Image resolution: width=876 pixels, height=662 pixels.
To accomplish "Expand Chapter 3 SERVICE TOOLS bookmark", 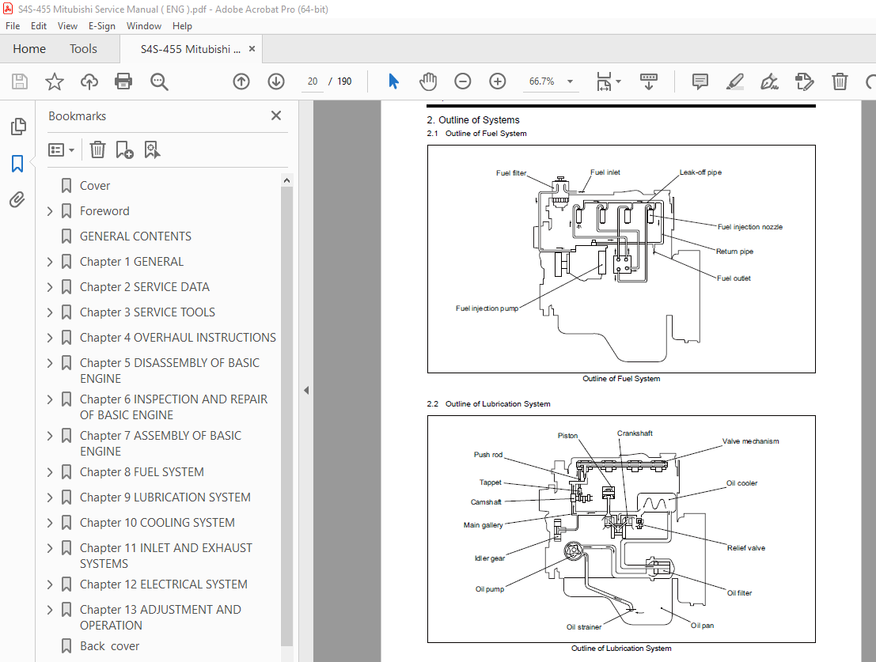I will click(x=50, y=312).
